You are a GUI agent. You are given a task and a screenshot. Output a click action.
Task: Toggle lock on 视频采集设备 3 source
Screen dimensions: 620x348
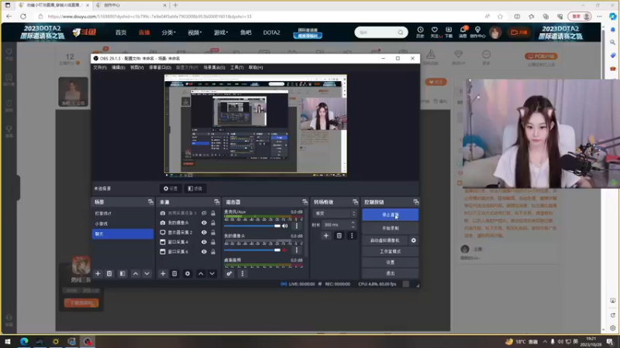(x=213, y=213)
